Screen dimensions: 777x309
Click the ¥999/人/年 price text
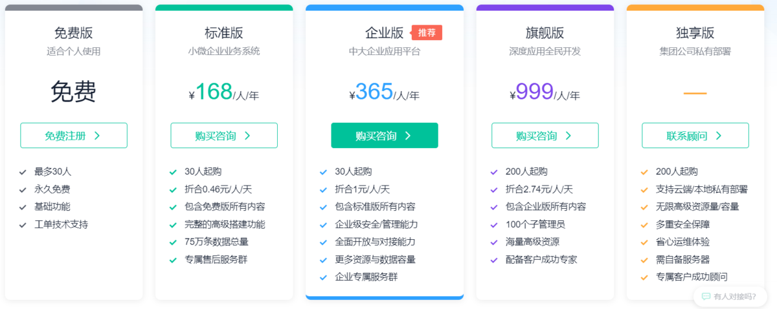click(x=545, y=93)
